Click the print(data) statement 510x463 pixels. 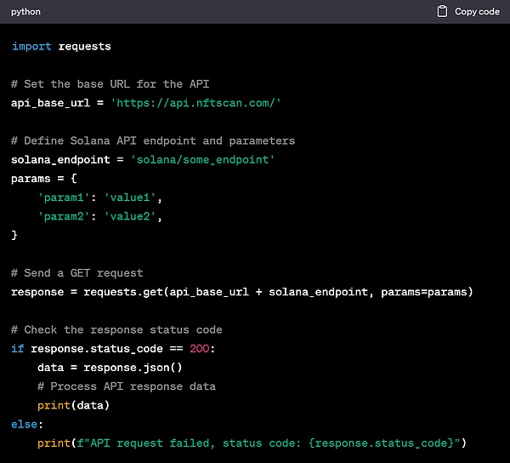[x=74, y=405]
